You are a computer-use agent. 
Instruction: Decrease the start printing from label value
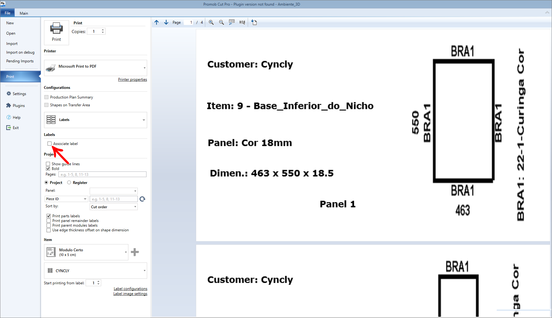point(98,284)
